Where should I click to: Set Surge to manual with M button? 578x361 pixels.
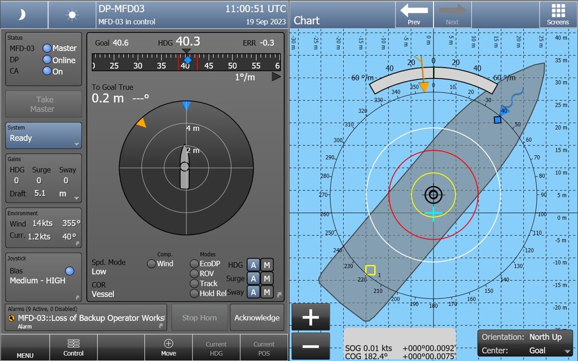coord(266,279)
